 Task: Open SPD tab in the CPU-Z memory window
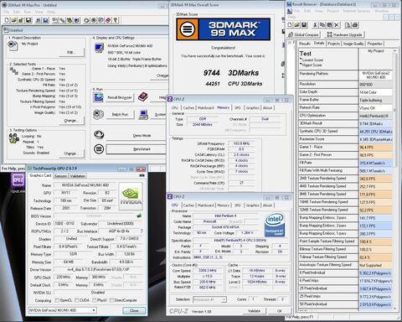[238, 108]
